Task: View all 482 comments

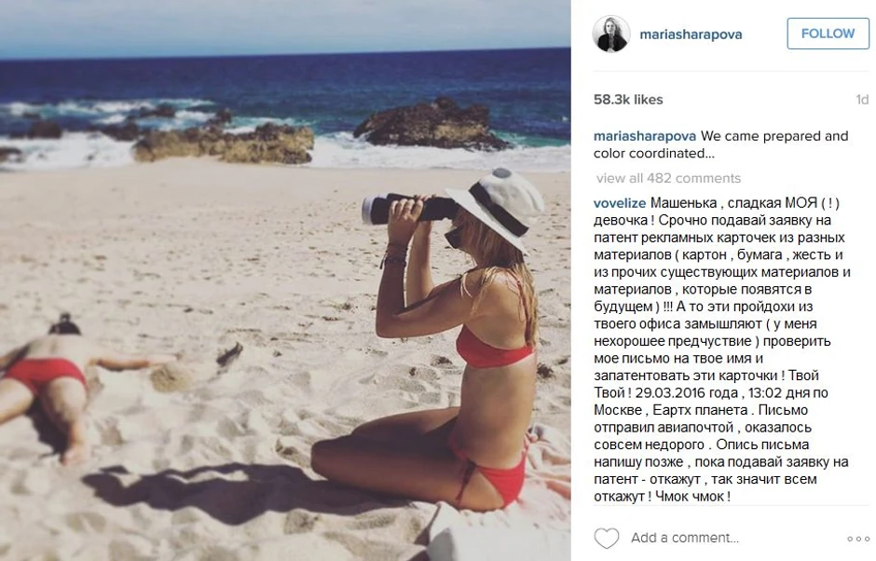Action: [668, 178]
